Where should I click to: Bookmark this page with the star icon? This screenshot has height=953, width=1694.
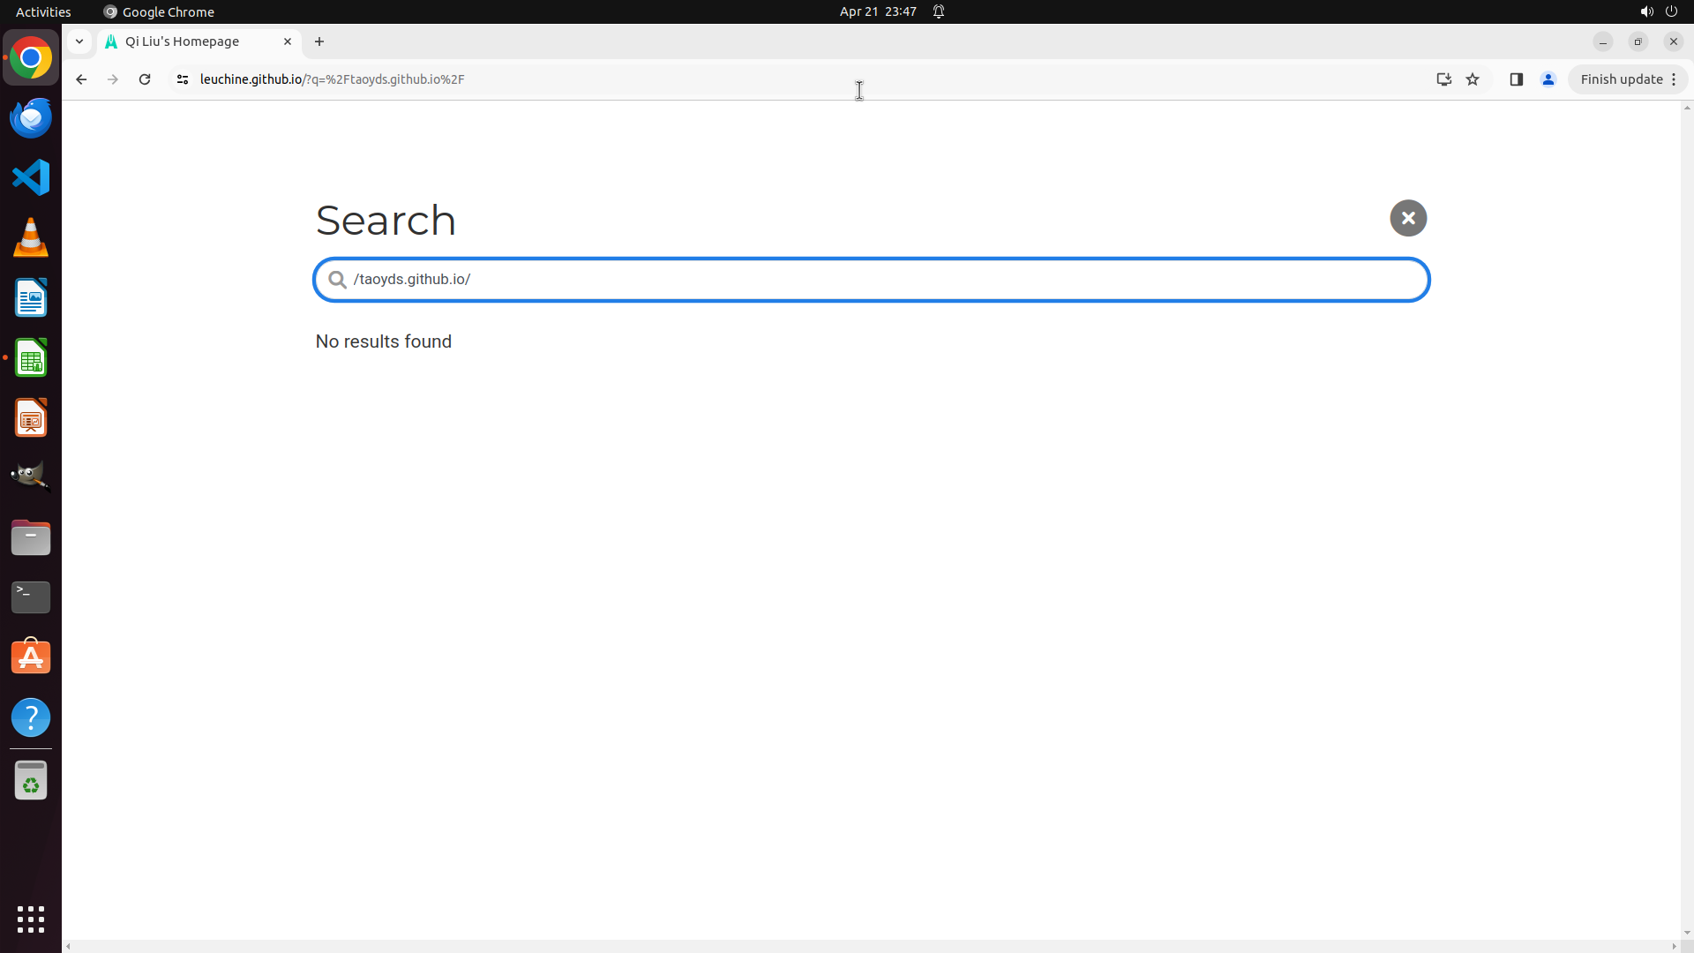coord(1473,79)
